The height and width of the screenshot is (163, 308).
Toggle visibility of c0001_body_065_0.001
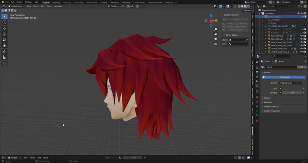pos(302,42)
